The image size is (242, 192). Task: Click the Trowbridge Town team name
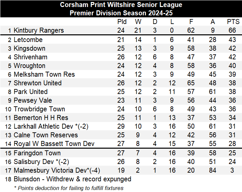pyautogui.click(x=39, y=109)
